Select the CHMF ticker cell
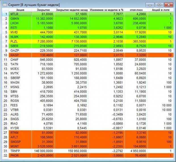 coord(20,60)
